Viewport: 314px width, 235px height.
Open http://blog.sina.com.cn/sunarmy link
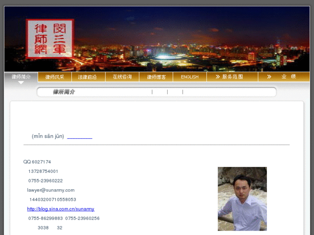60,209
